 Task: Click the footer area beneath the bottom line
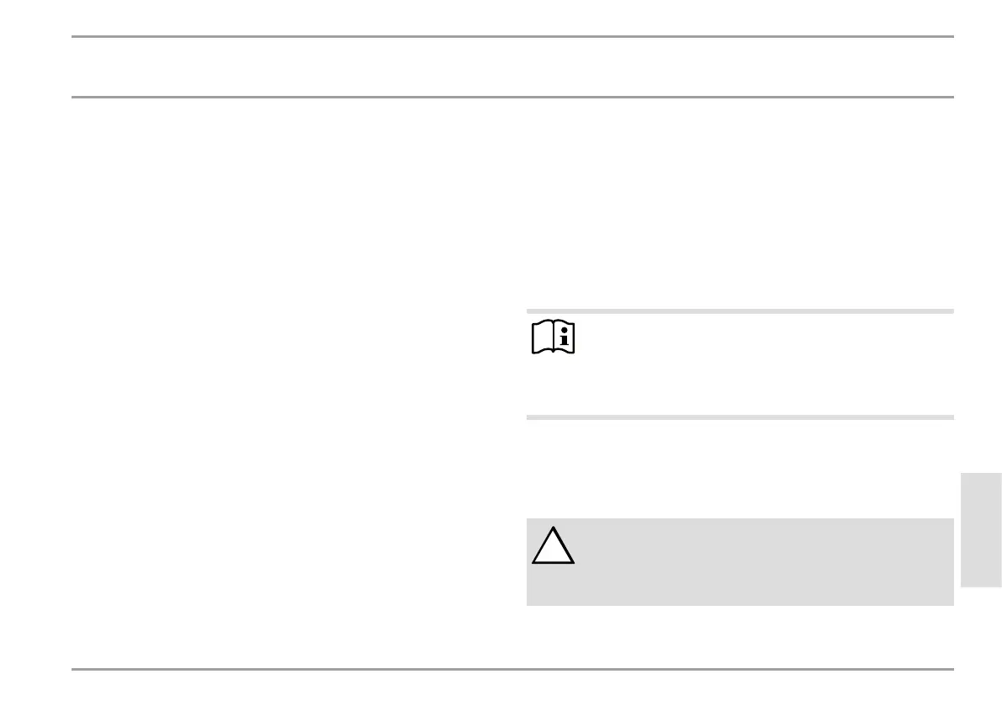click(512, 688)
